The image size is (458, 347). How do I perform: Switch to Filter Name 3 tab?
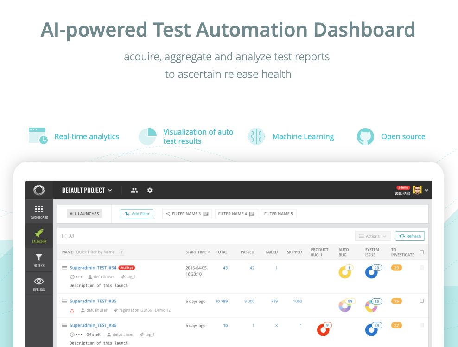tap(187, 214)
